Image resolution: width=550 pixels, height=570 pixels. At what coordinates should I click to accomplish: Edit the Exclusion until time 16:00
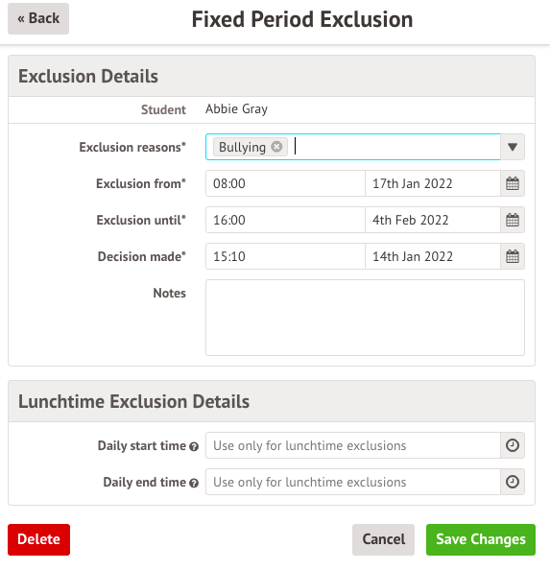(285, 220)
